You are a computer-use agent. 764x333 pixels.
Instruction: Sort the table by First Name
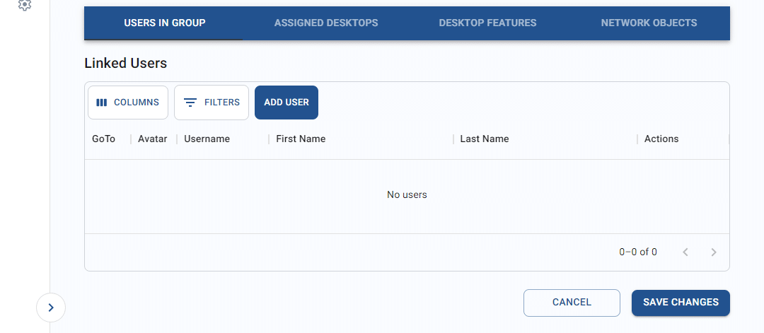click(x=301, y=139)
